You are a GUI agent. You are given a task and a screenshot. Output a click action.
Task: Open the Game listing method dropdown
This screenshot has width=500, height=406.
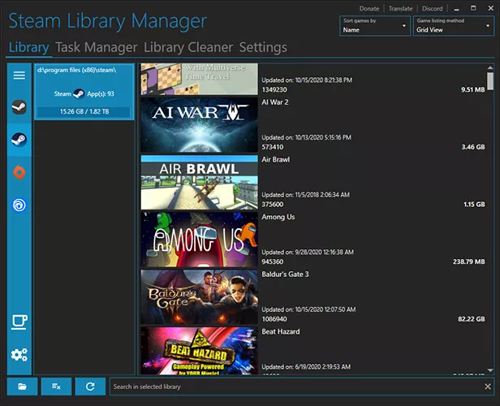coord(454,26)
